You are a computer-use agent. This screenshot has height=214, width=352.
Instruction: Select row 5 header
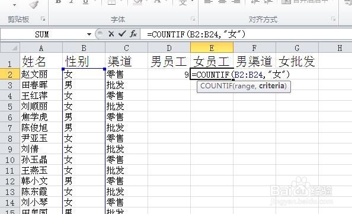pos(10,106)
